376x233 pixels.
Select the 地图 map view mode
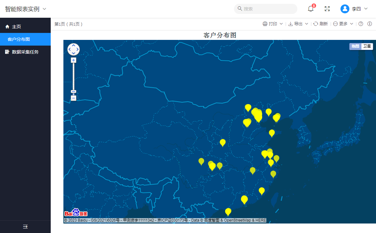click(x=355, y=46)
